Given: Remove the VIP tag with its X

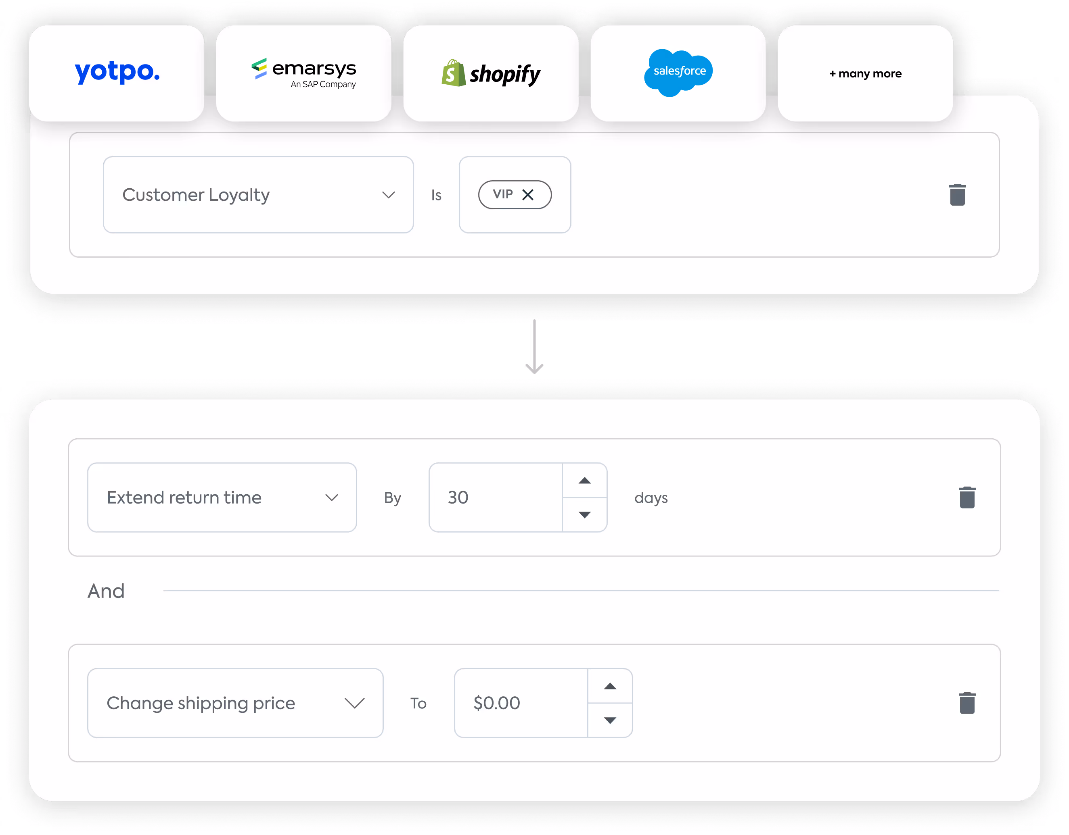Looking at the screenshot, I should 528,195.
